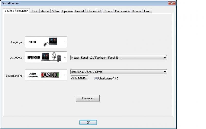Disable the Ultra-Latenz-ASIO checkbox
The image size is (206, 129).
(x=96, y=78)
